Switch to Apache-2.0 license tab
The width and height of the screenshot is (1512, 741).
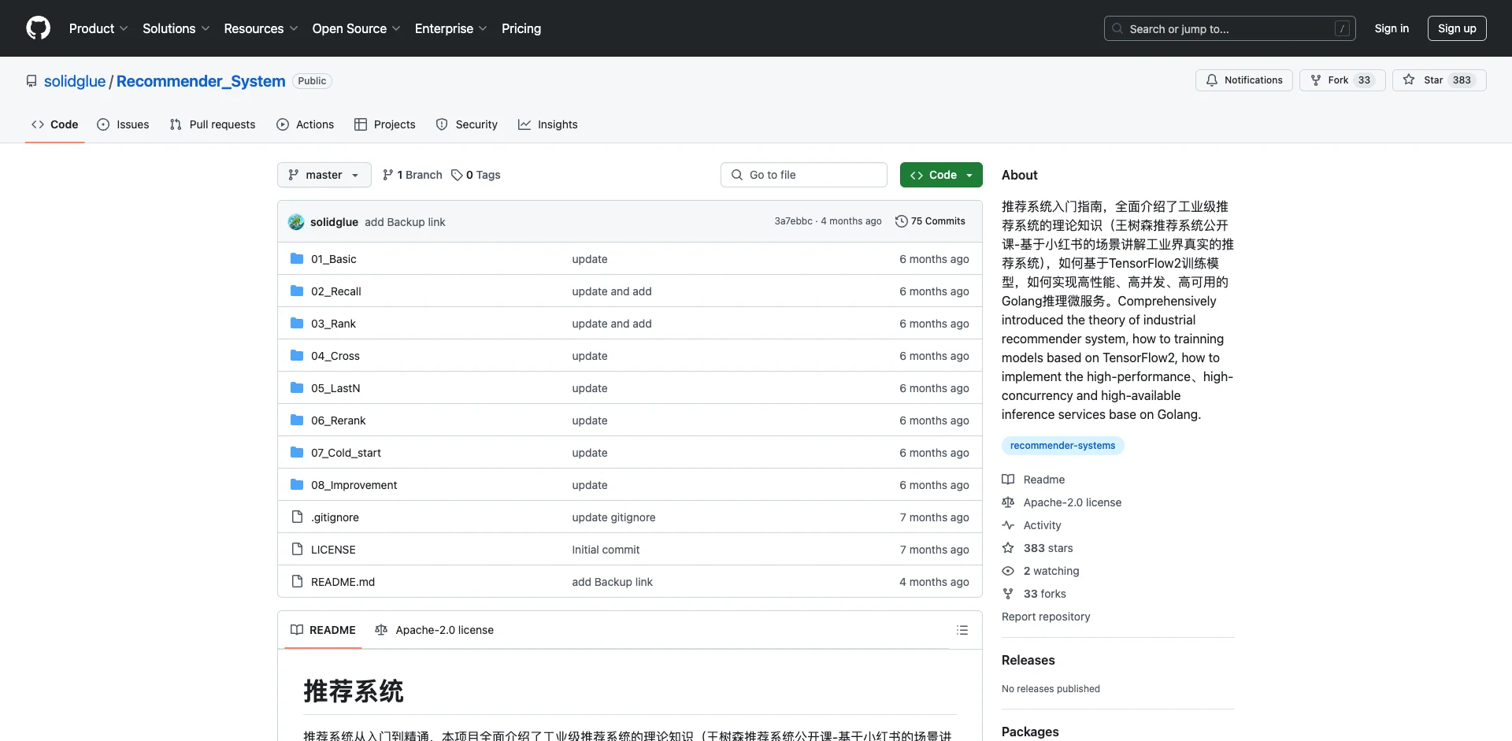[435, 630]
